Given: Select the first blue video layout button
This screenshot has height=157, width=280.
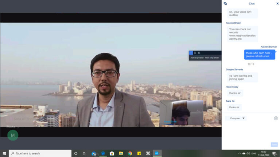Looking at the screenshot, I should [x=191, y=53].
